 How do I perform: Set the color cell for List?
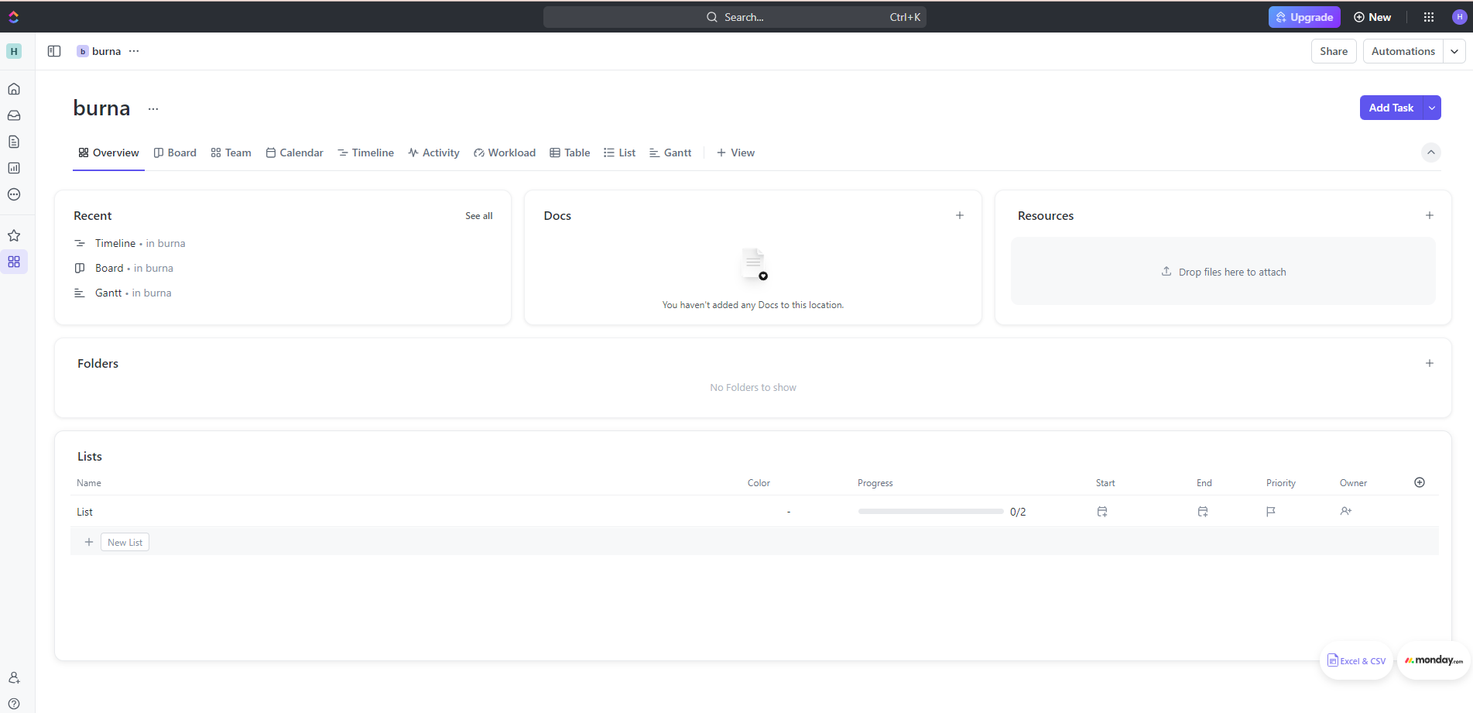coord(788,512)
